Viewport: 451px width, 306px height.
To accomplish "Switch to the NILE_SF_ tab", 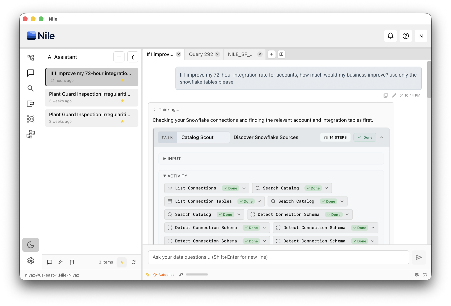I will point(241,54).
